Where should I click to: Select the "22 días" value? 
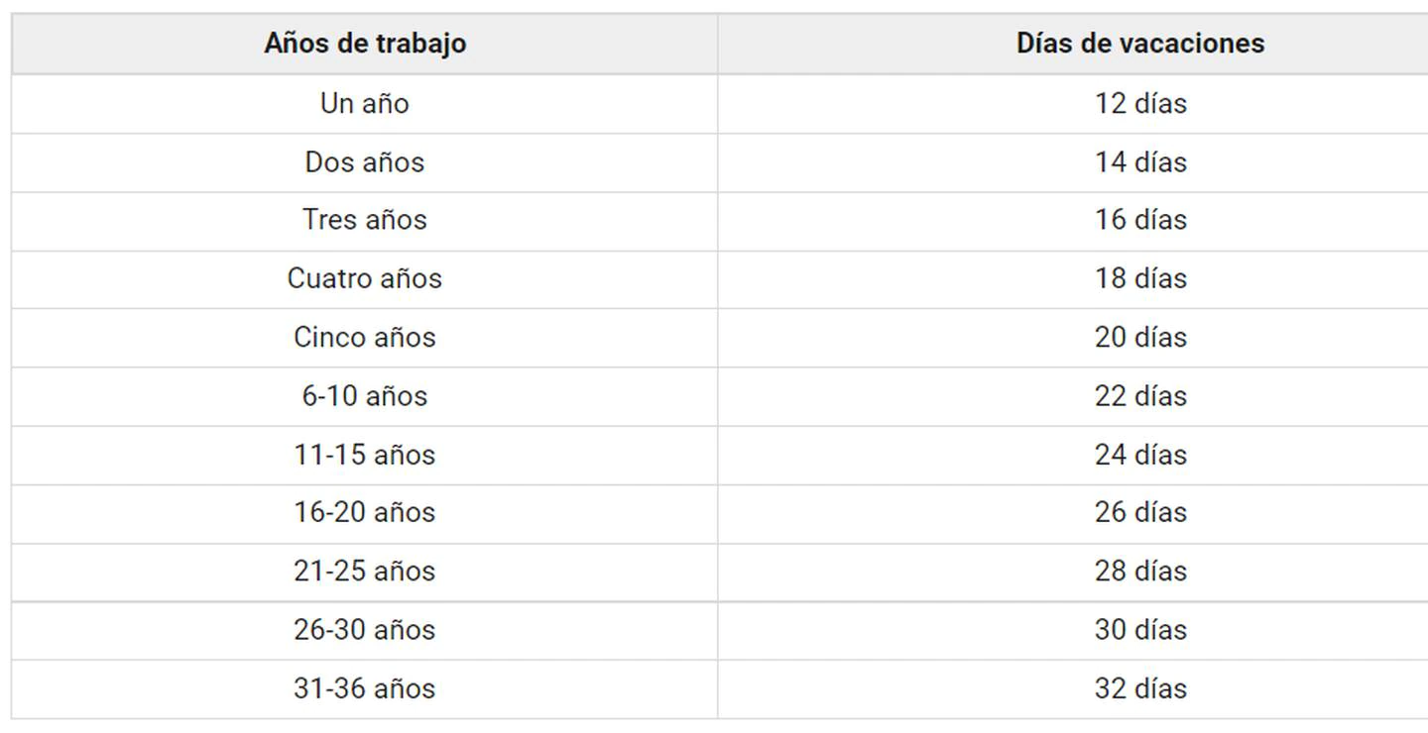click(x=1139, y=396)
